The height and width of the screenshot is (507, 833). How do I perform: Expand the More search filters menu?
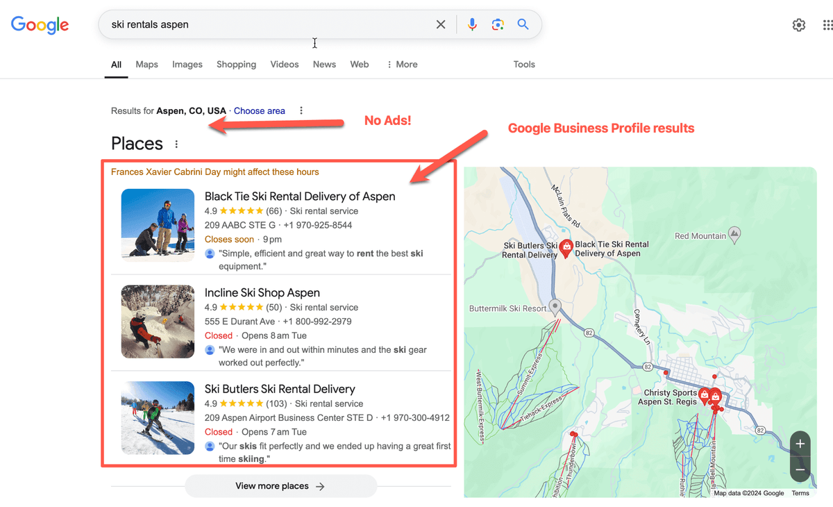[x=402, y=65]
